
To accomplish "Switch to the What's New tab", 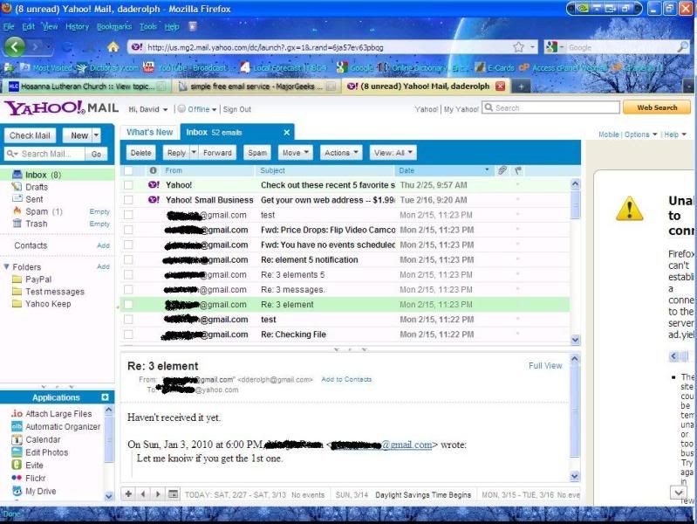I will click(150, 132).
